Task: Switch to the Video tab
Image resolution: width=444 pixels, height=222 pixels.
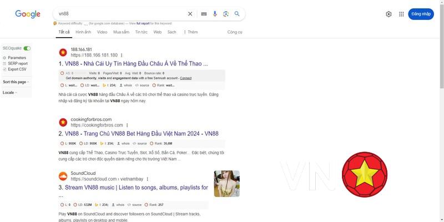Action: pos(102,32)
